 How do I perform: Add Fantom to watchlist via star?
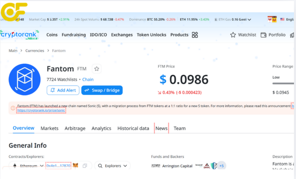pos(97,69)
